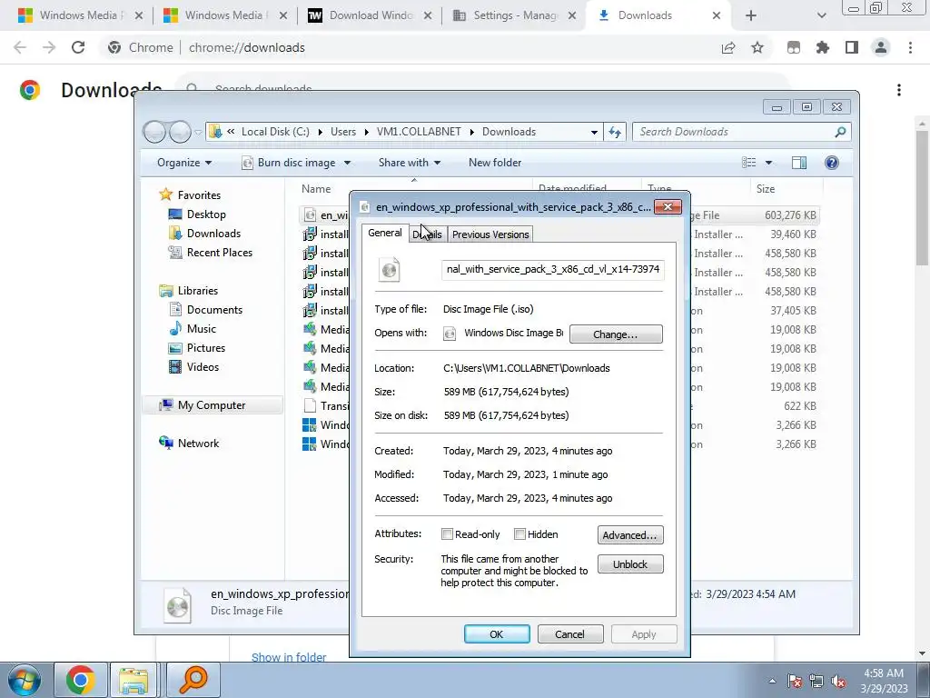Click the Explorer refresh address button
Image resolution: width=930 pixels, height=698 pixels.
tap(615, 132)
